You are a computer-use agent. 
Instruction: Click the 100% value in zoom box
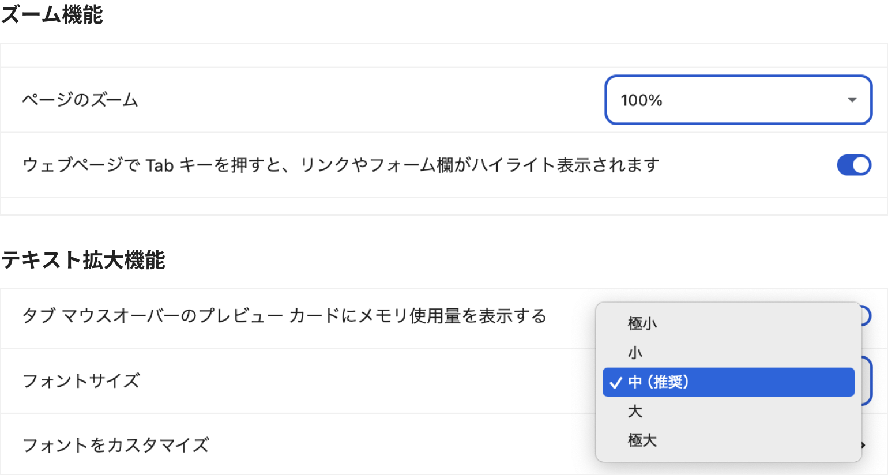coord(641,100)
